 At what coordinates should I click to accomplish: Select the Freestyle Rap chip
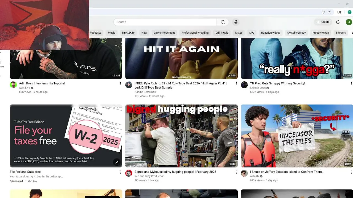321,33
